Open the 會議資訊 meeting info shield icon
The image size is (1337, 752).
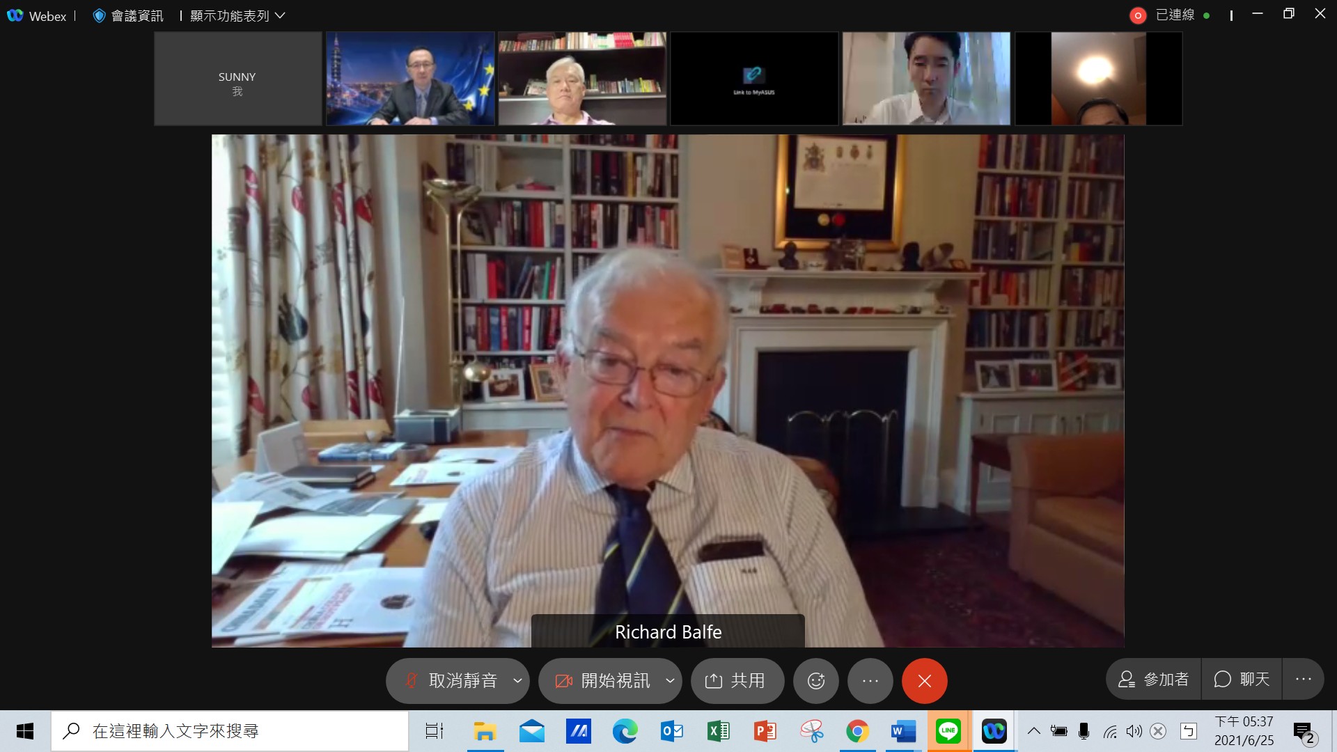pos(99,15)
